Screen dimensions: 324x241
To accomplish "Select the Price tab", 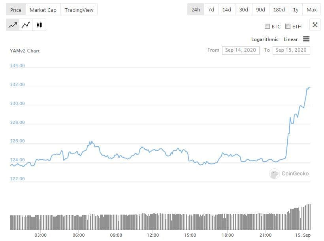I will [x=16, y=10].
